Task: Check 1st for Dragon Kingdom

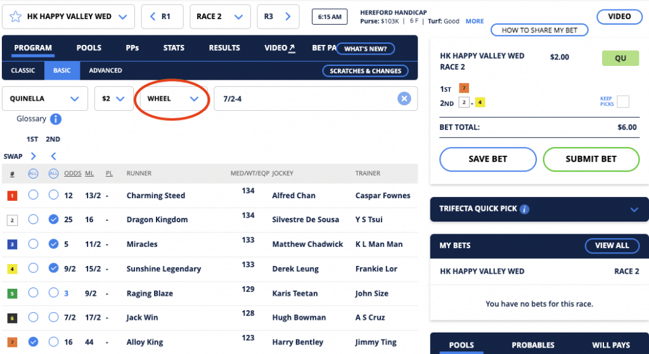Action: coord(33,219)
